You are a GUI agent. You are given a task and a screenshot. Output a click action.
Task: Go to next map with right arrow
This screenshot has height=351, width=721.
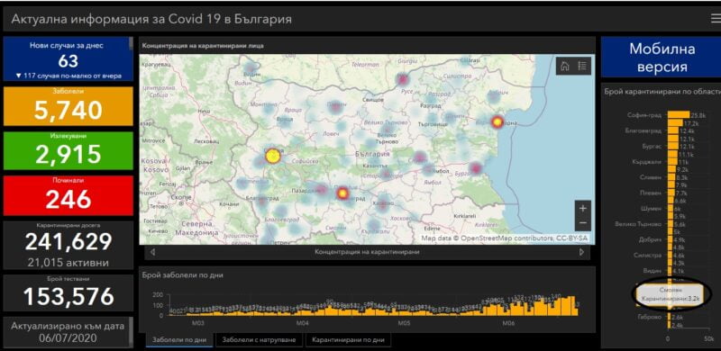coord(581,252)
